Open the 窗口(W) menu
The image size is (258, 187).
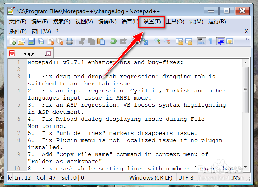[41, 31]
